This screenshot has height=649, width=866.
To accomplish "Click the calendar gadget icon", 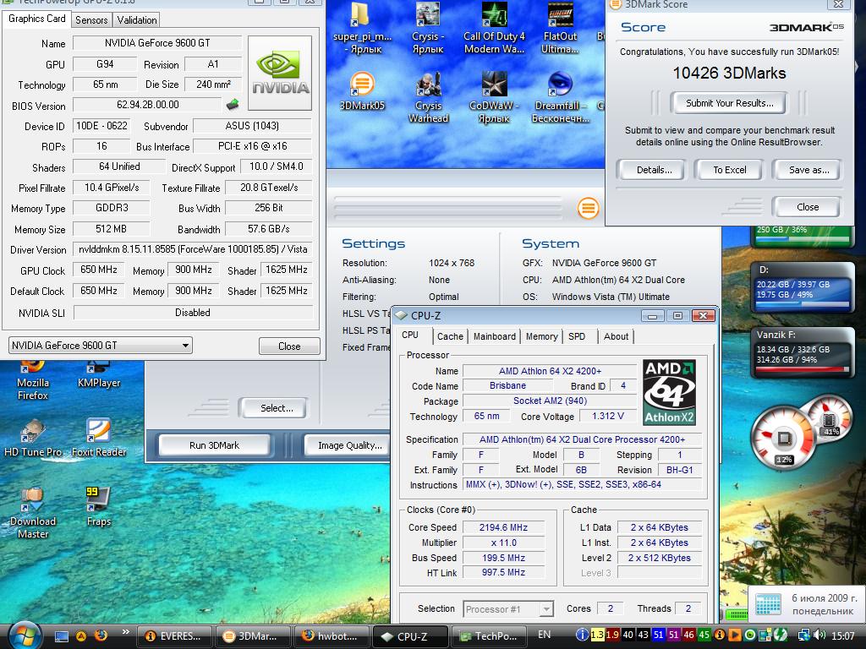I will click(768, 605).
